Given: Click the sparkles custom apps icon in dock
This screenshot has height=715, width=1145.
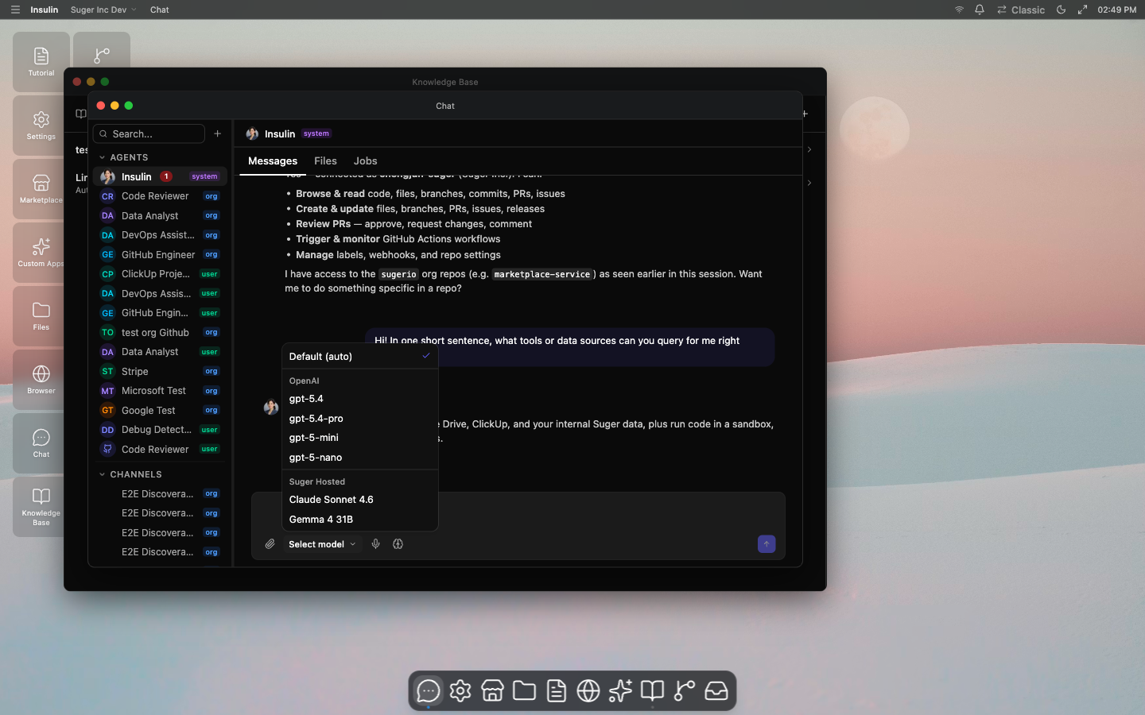Looking at the screenshot, I should pos(620,691).
